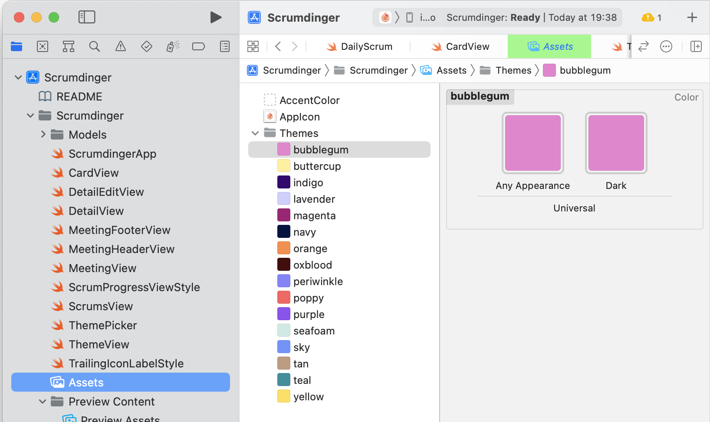Open the related items grid menu
Screen dimensions: 710x422
[253, 46]
